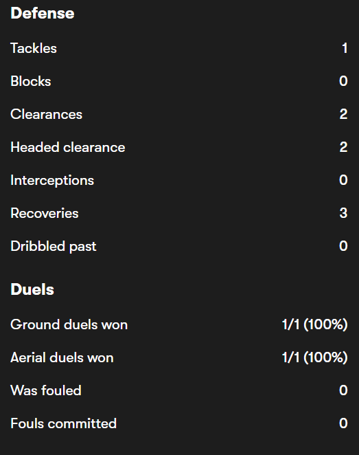Screen dimensions: 359x455
Task: Click the Recoveries stat label
Action: (x=45, y=213)
